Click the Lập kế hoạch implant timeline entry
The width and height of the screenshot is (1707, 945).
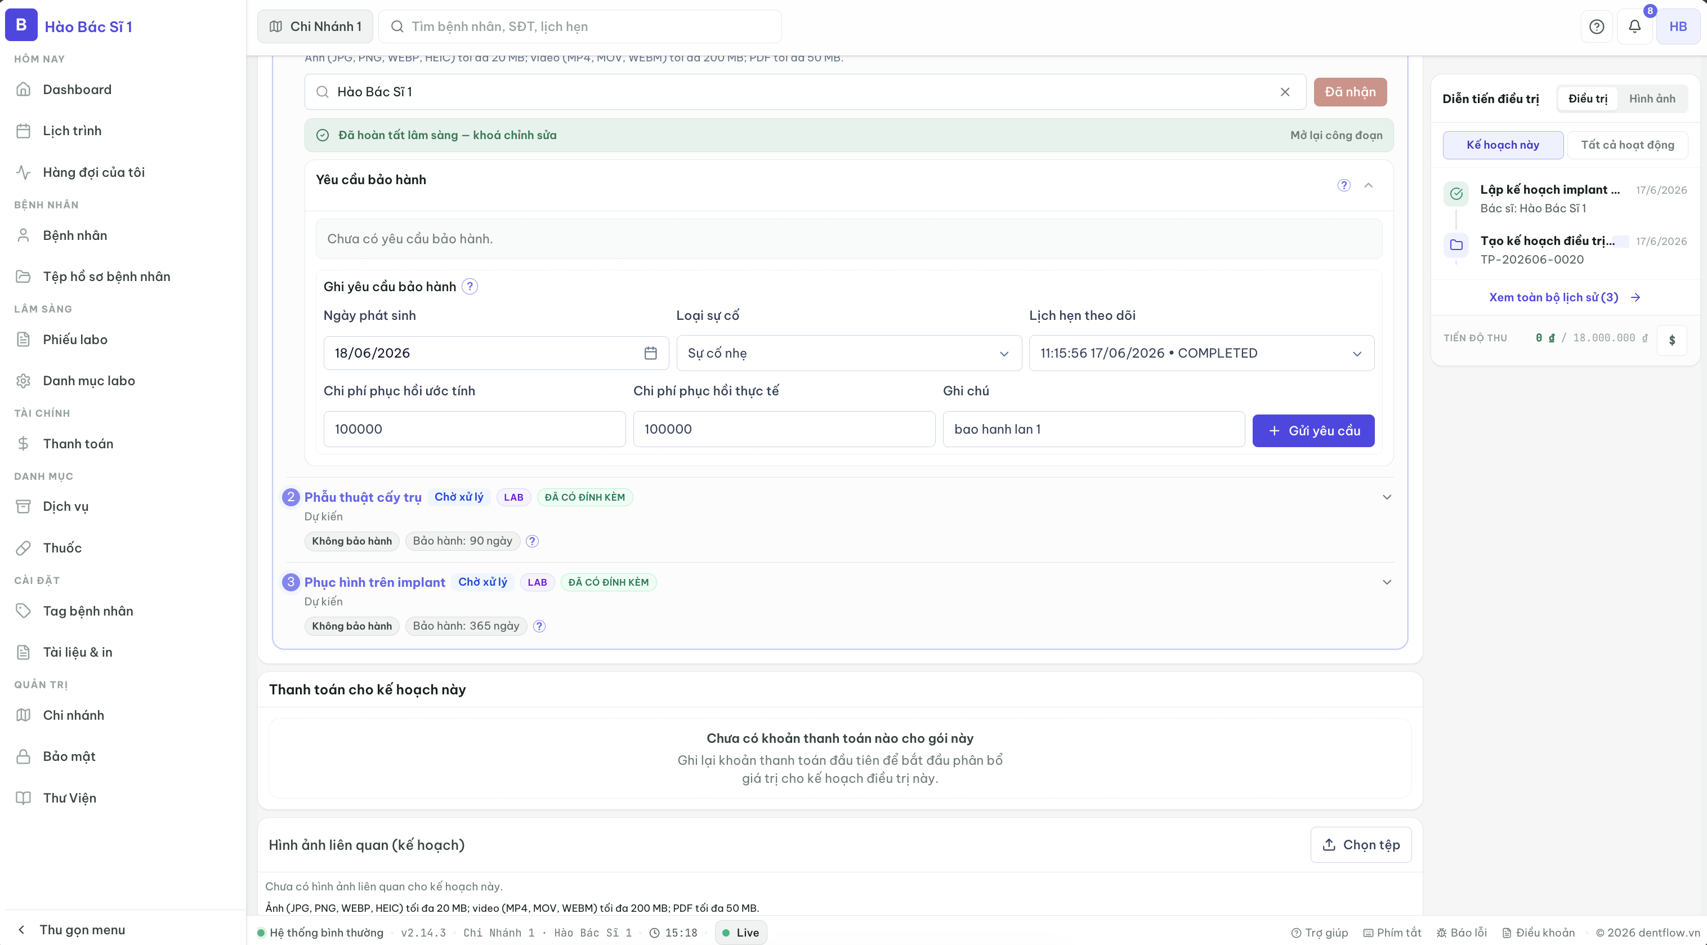coord(1565,199)
